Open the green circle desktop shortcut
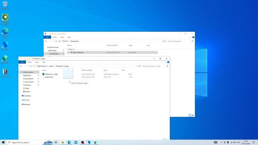 click(5, 19)
